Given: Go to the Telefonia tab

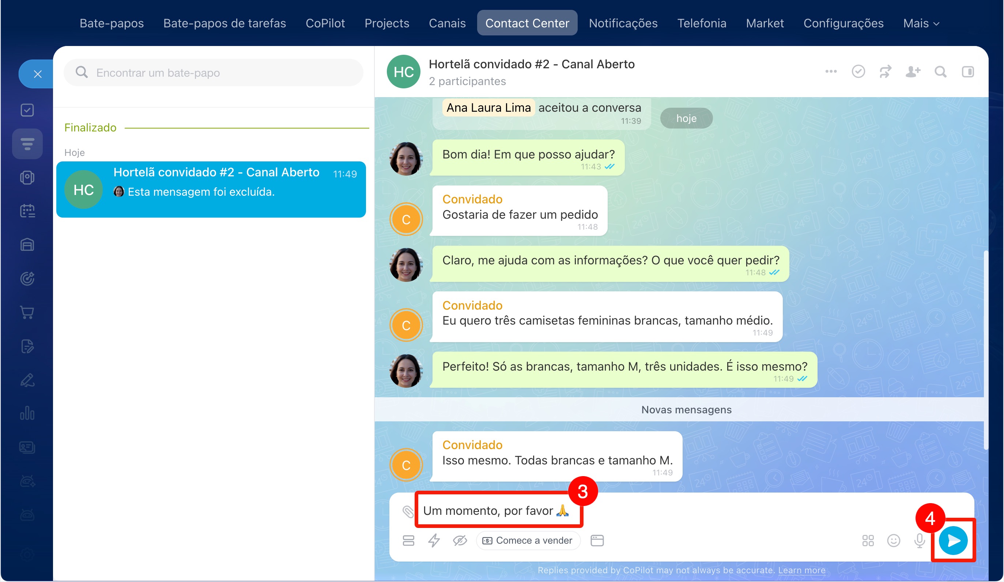Looking at the screenshot, I should [x=702, y=23].
